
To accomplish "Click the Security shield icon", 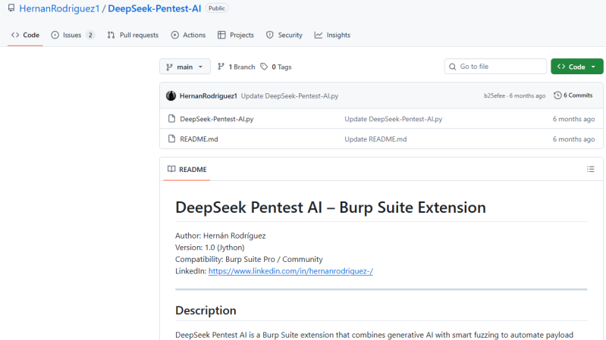I will pyautogui.click(x=270, y=35).
